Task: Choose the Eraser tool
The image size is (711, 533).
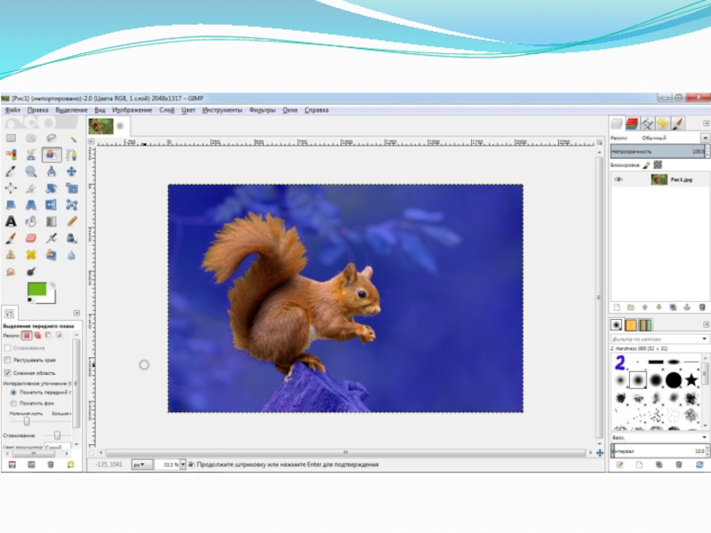Action: [31, 238]
